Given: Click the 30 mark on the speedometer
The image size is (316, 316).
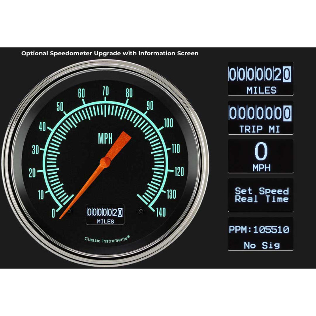Looking at the screenshot, I should pos(36,150).
